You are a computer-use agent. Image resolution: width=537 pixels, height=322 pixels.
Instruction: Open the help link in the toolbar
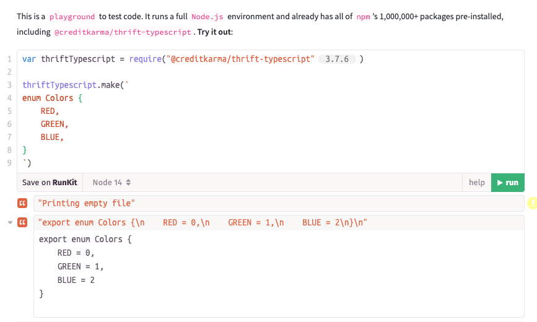click(x=477, y=183)
